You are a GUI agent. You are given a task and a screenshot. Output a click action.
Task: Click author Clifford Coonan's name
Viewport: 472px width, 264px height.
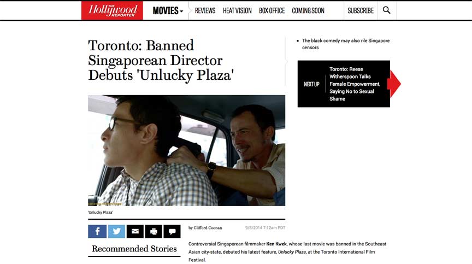tap(208, 228)
